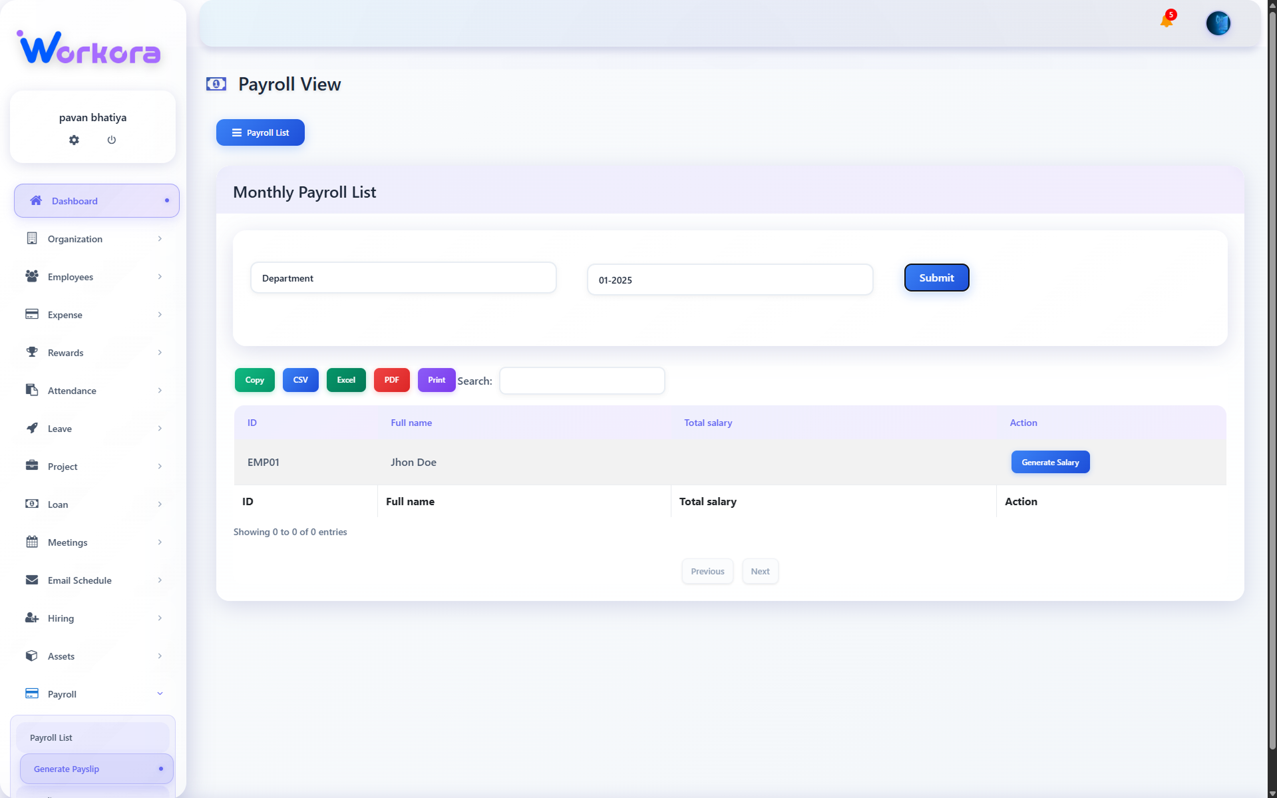
Task: Click the Search input field
Action: [x=582, y=381]
